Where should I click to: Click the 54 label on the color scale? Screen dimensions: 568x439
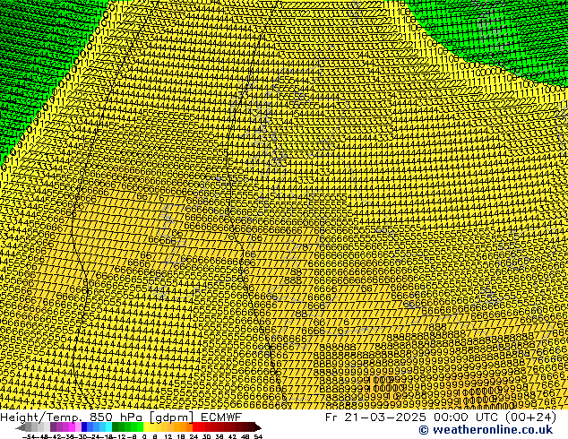click(x=258, y=437)
